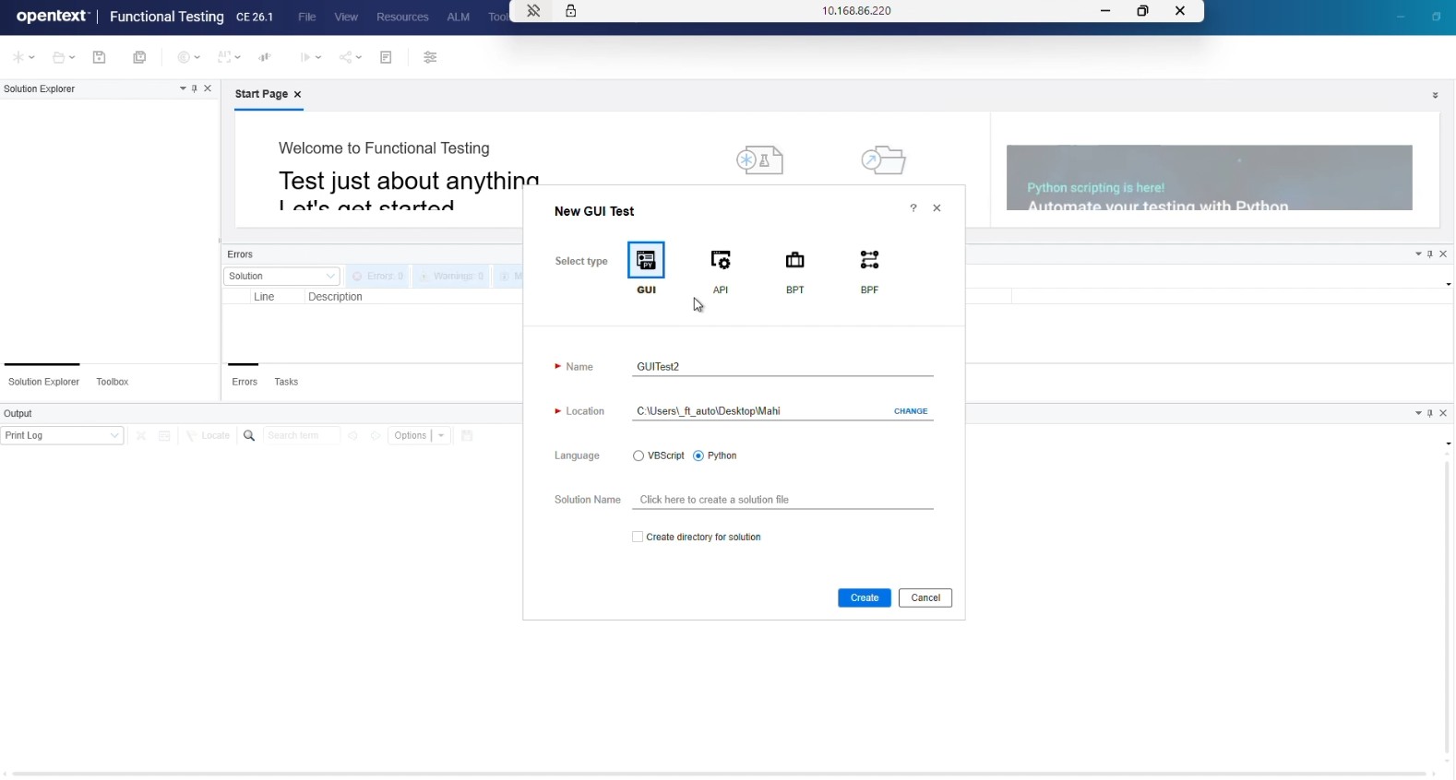The image size is (1456, 780).
Task: Switch to the Toolbox tab
Action: pyautogui.click(x=113, y=382)
